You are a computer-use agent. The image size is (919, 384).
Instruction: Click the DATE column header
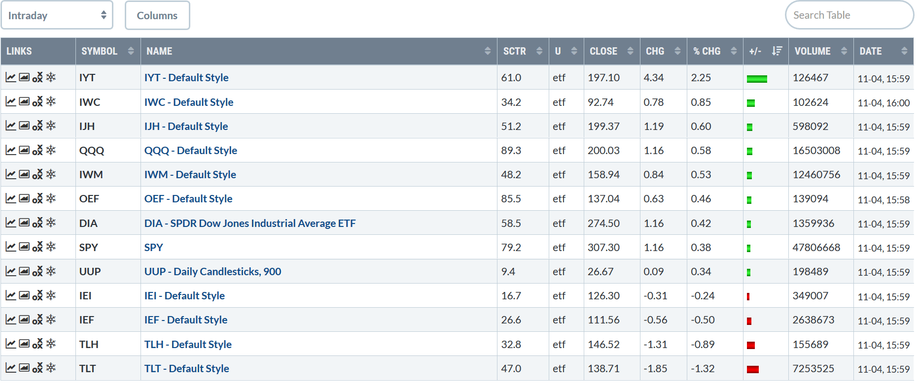884,51
